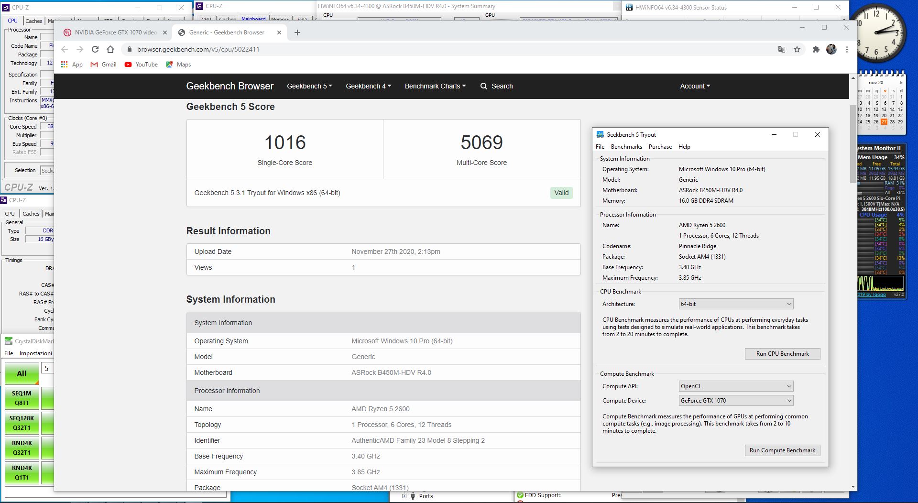Click the 5069 Multi-Core Score value
Screen dimensions: 918x503
click(x=481, y=142)
